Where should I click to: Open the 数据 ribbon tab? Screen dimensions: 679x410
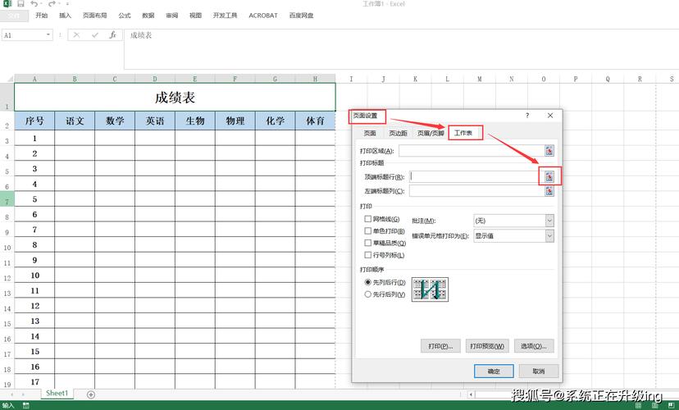(148, 16)
